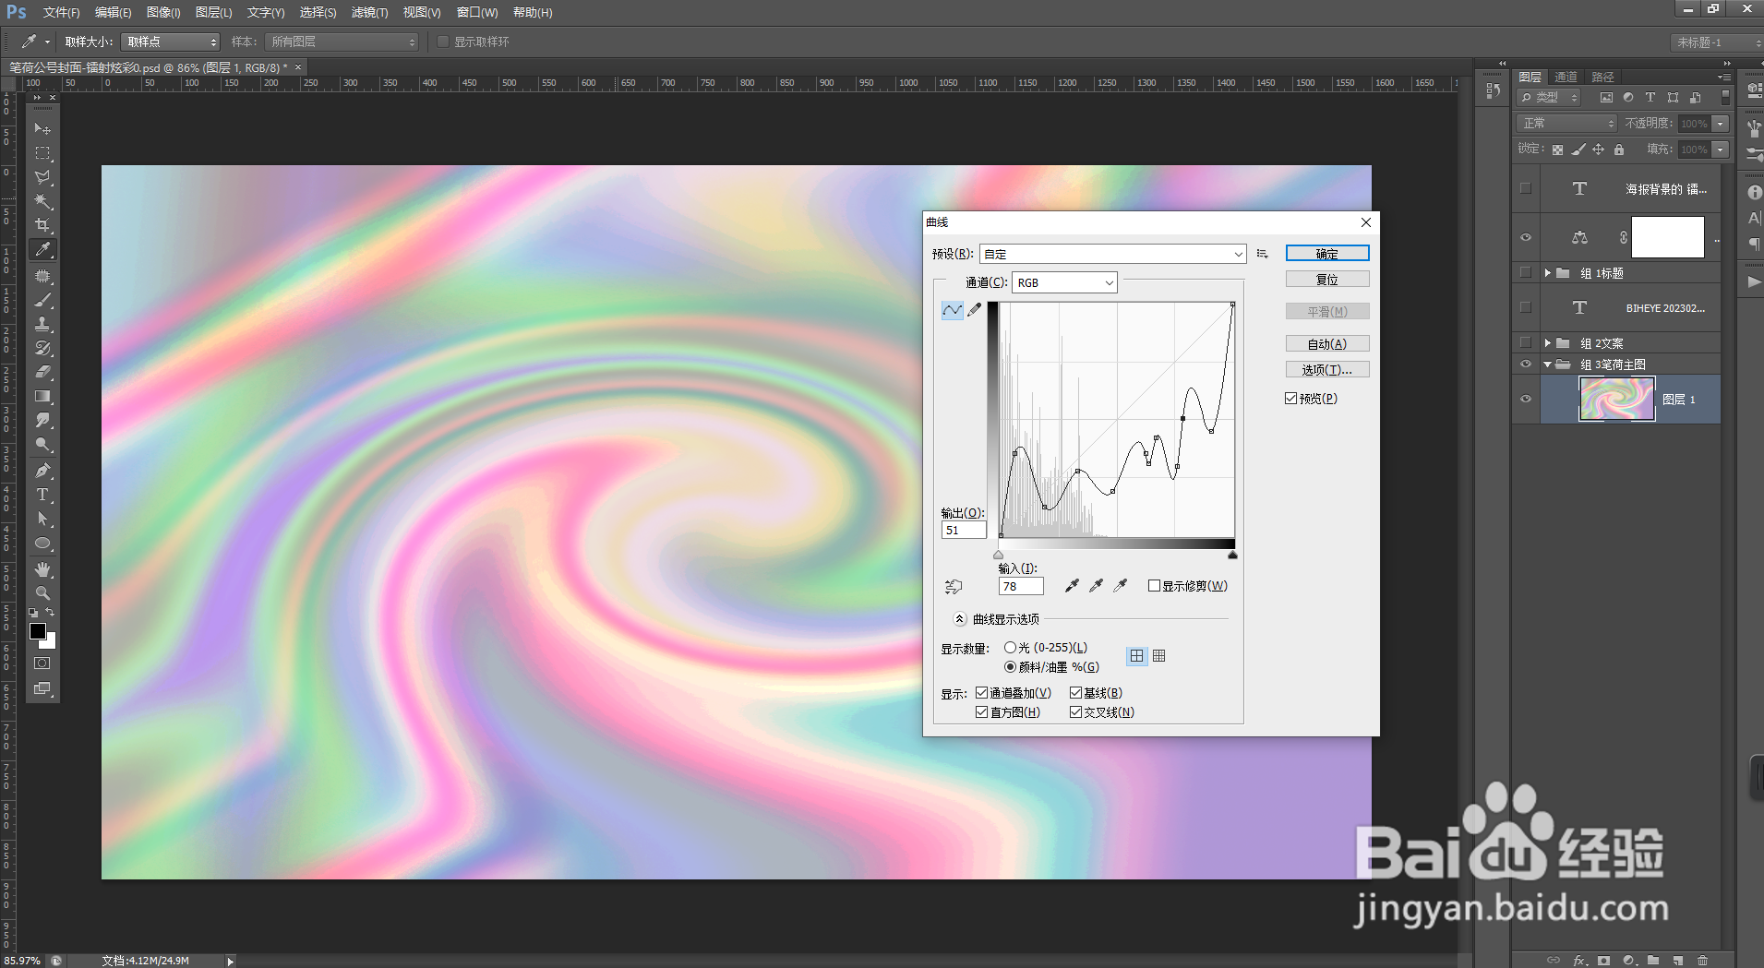Screen dimensions: 1764x968
Task: Click the 输出 output value field
Action: (964, 531)
